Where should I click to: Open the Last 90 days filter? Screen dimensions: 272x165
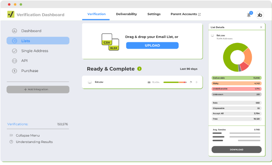[x=189, y=69]
